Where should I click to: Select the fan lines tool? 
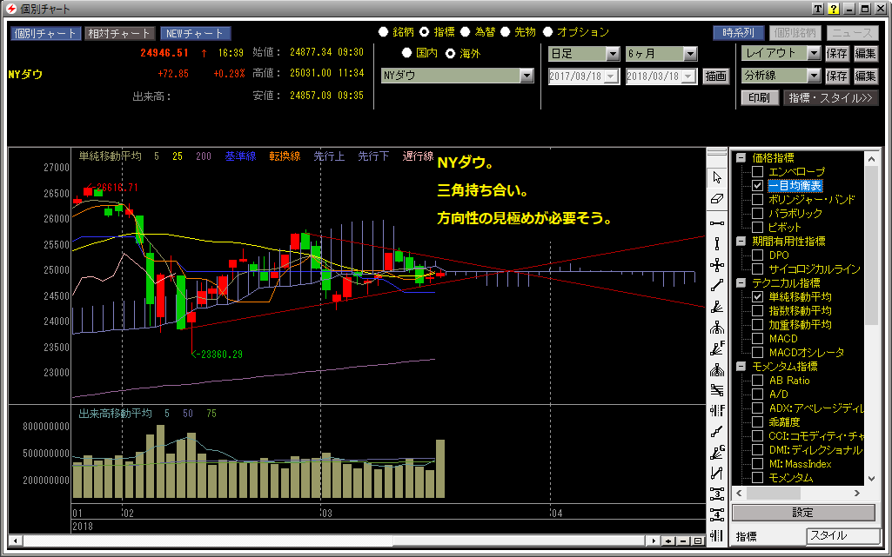click(x=717, y=307)
